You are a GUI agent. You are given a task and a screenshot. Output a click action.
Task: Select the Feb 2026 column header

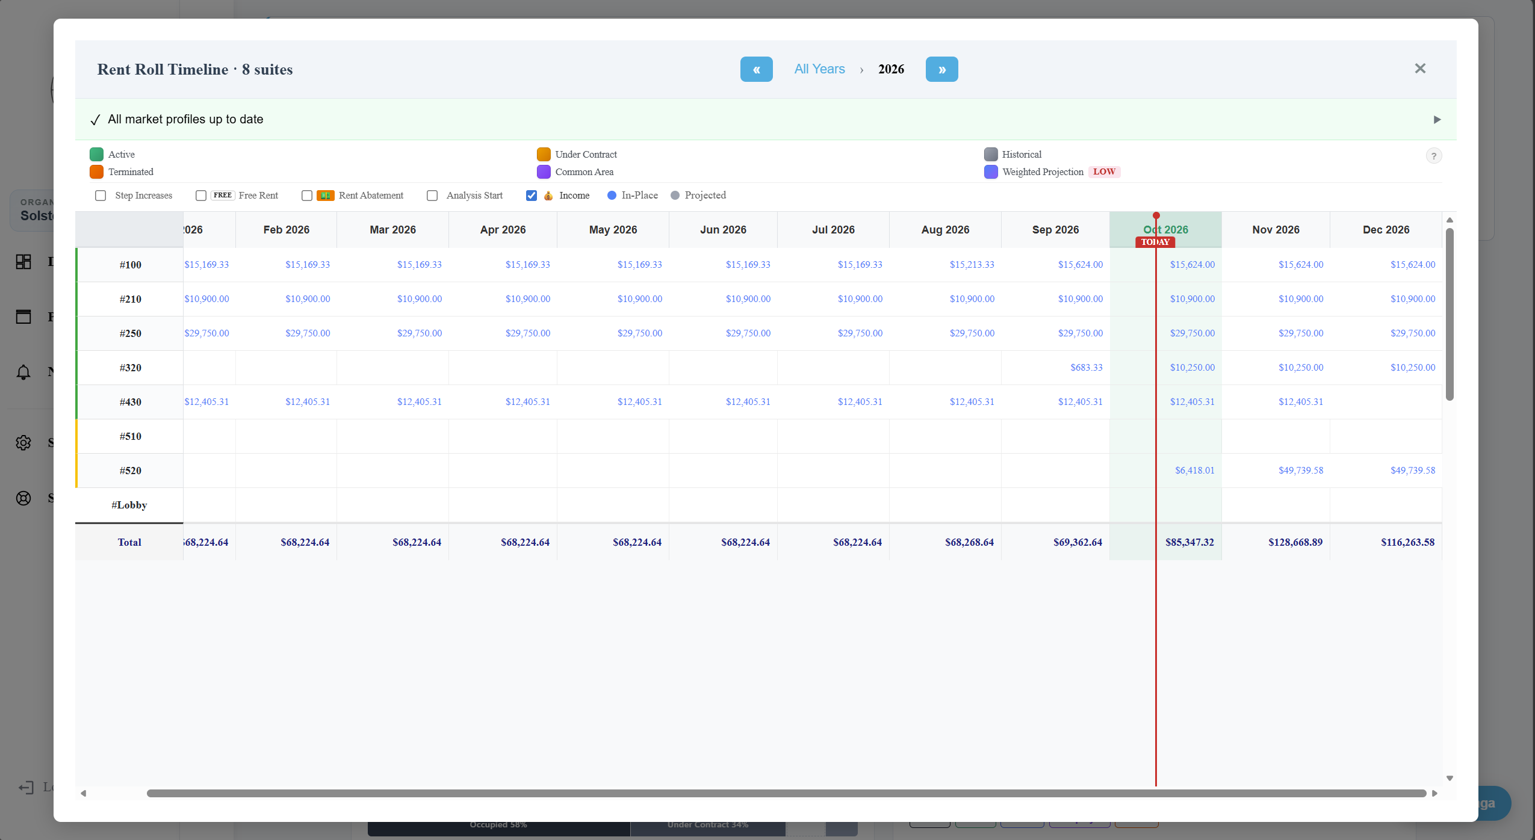pos(286,230)
